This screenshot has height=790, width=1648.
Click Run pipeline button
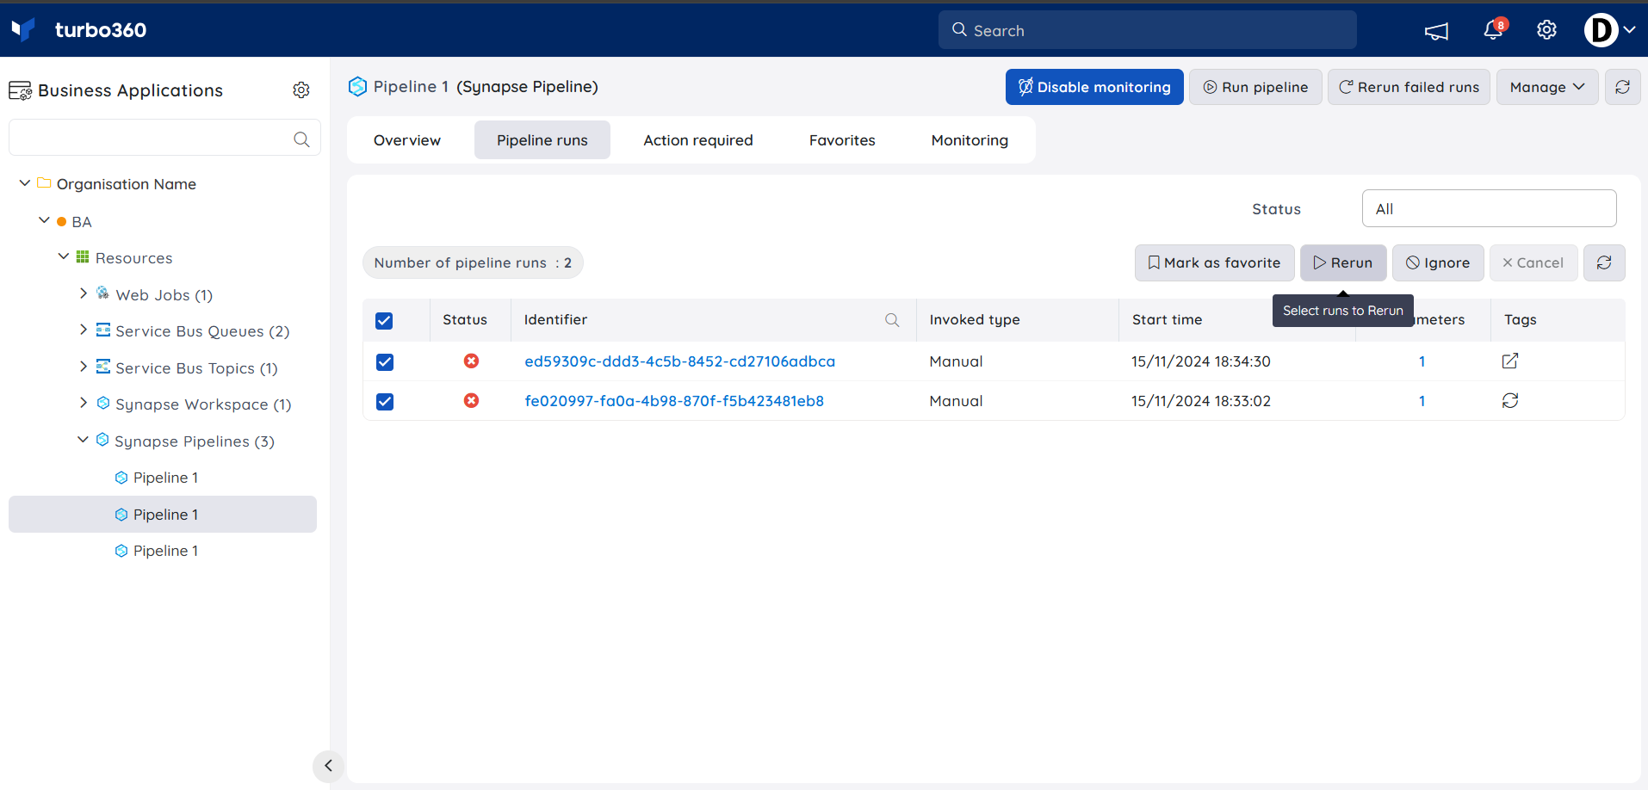[x=1255, y=87]
